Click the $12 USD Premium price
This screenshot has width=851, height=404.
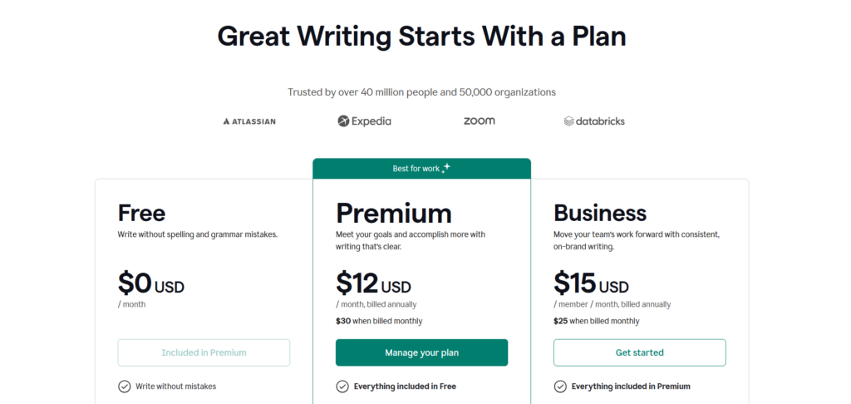pos(373,284)
